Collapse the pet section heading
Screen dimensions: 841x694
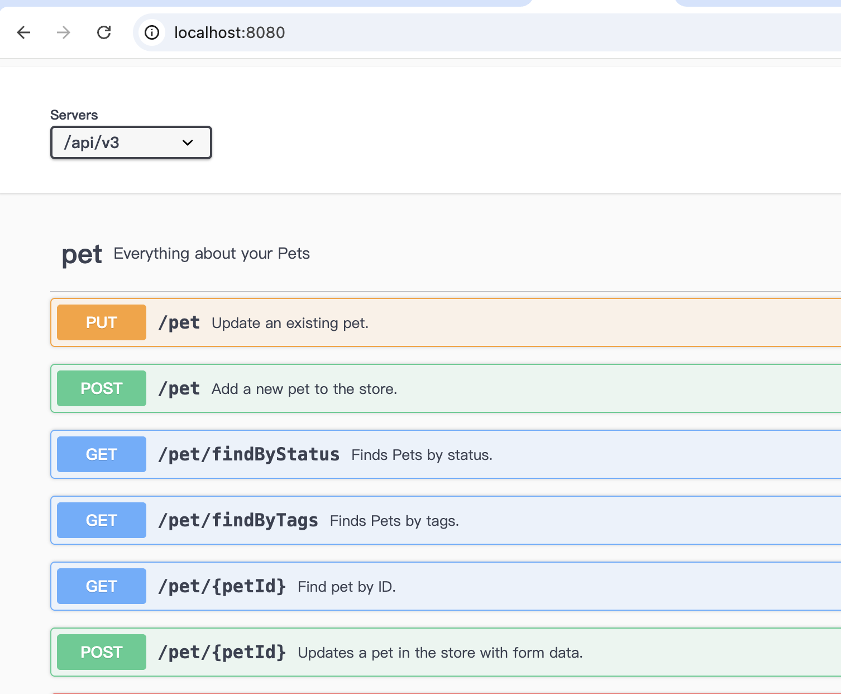point(82,255)
